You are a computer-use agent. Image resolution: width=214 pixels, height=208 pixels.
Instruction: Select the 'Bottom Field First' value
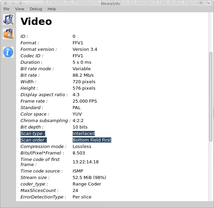[x=92, y=140]
